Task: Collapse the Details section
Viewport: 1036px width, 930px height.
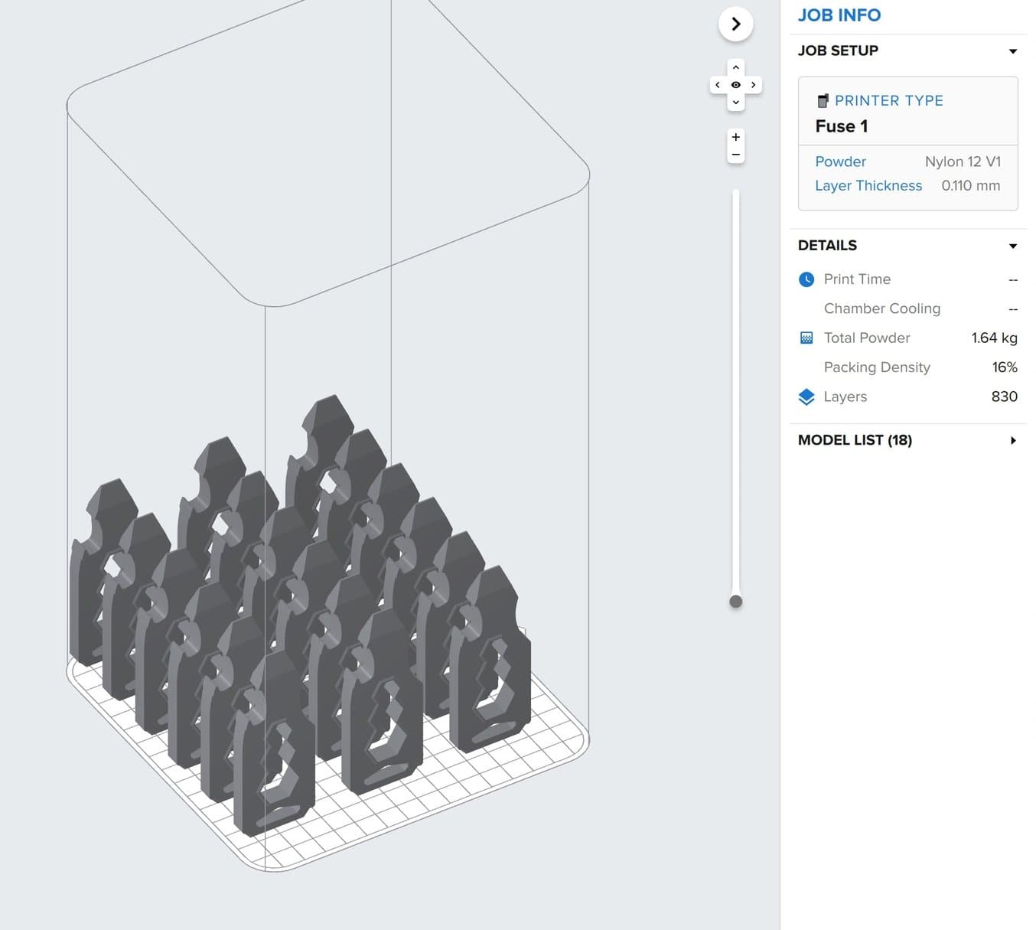Action: pyautogui.click(x=1012, y=246)
